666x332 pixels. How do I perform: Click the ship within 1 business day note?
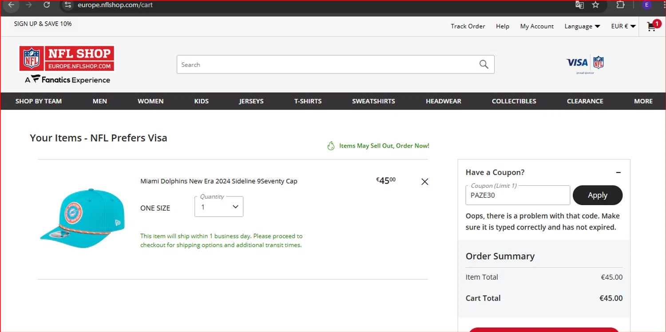(222, 241)
